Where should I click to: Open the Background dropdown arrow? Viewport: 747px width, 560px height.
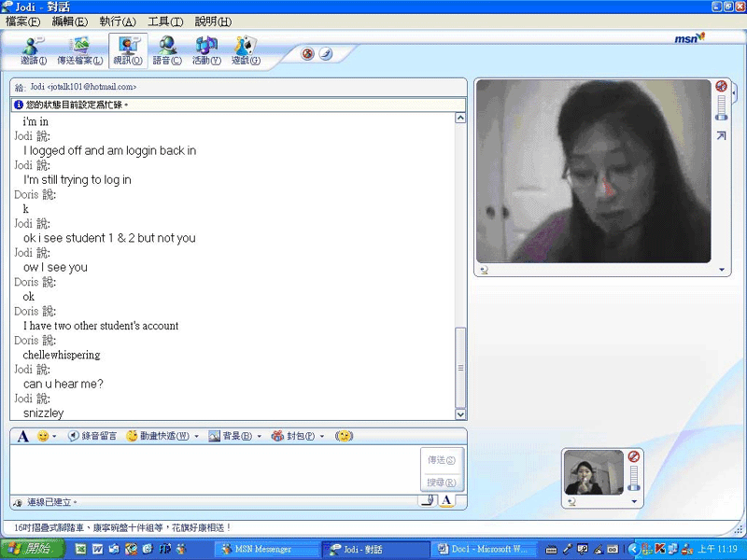point(260,436)
